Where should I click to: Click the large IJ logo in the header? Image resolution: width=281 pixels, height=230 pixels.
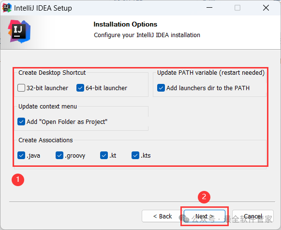pyautogui.click(x=19, y=31)
